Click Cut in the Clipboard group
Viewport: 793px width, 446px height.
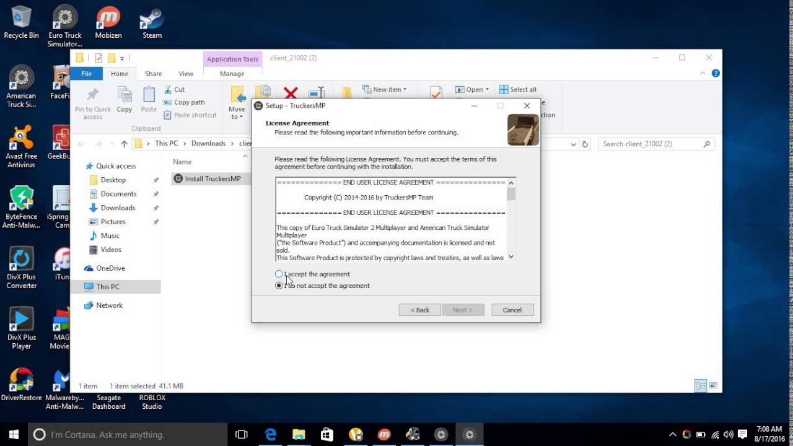coord(174,89)
